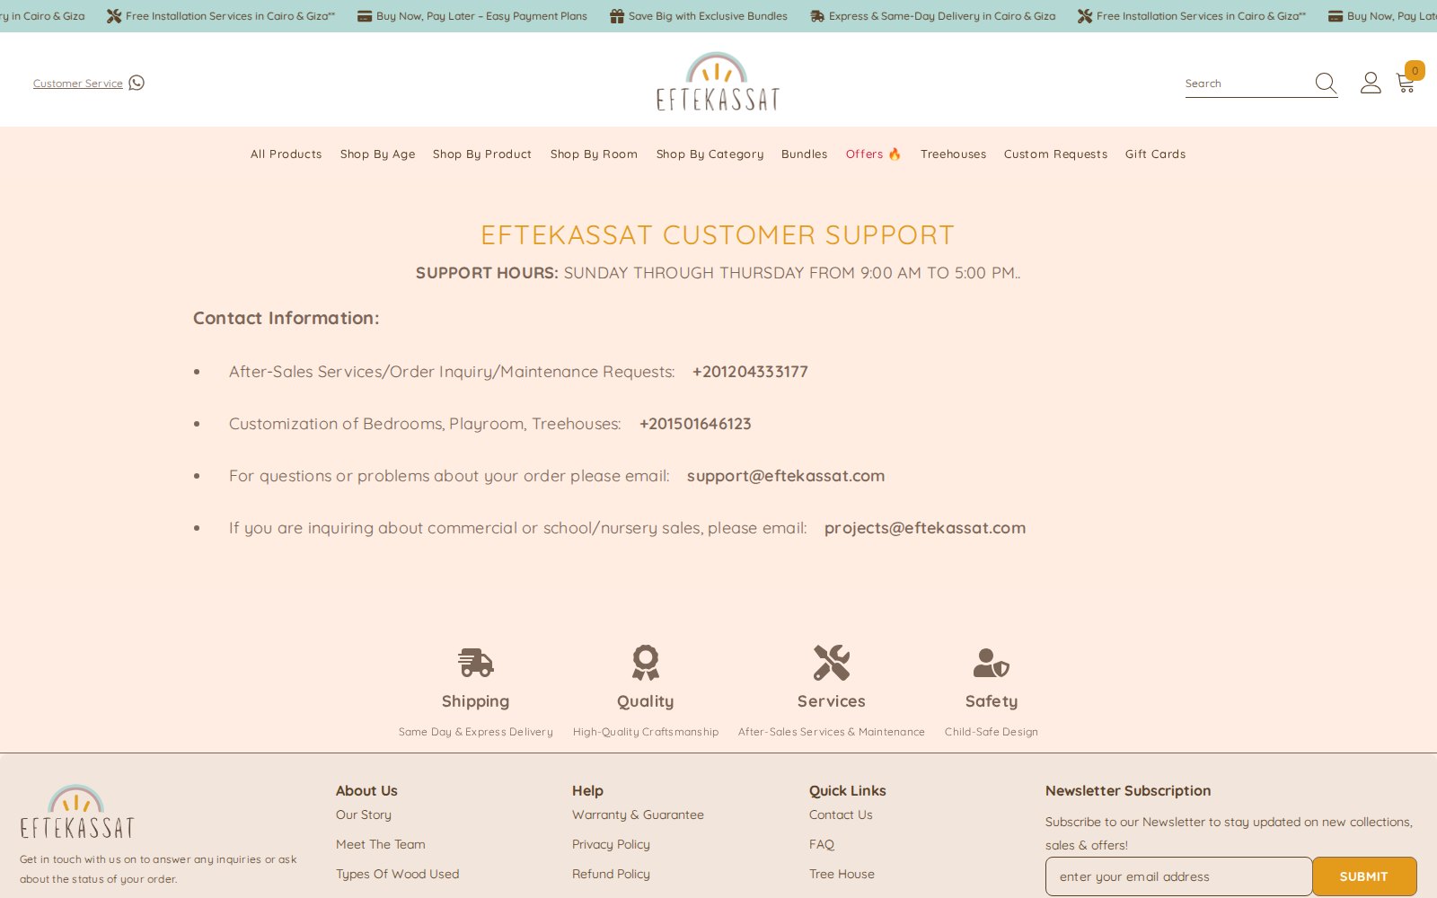The width and height of the screenshot is (1437, 898).
Task: Email support@eftekassat.com
Action: [x=786, y=476]
